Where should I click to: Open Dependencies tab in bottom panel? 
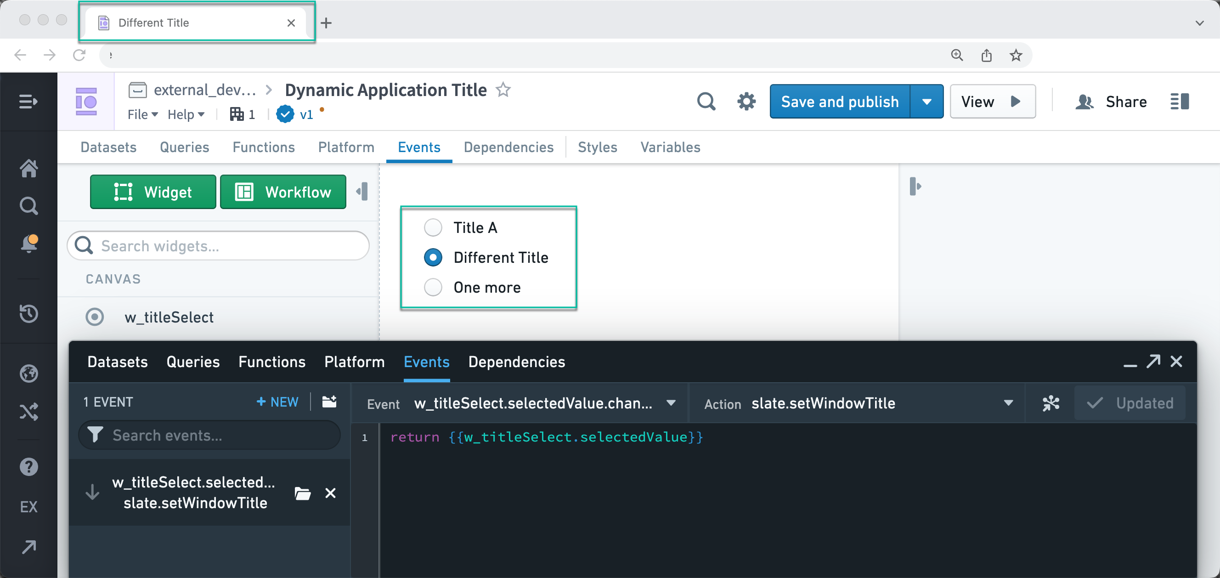[x=516, y=362]
